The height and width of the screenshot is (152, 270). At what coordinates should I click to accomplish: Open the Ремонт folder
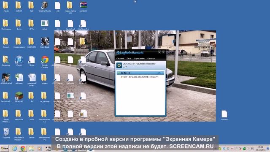(6, 43)
